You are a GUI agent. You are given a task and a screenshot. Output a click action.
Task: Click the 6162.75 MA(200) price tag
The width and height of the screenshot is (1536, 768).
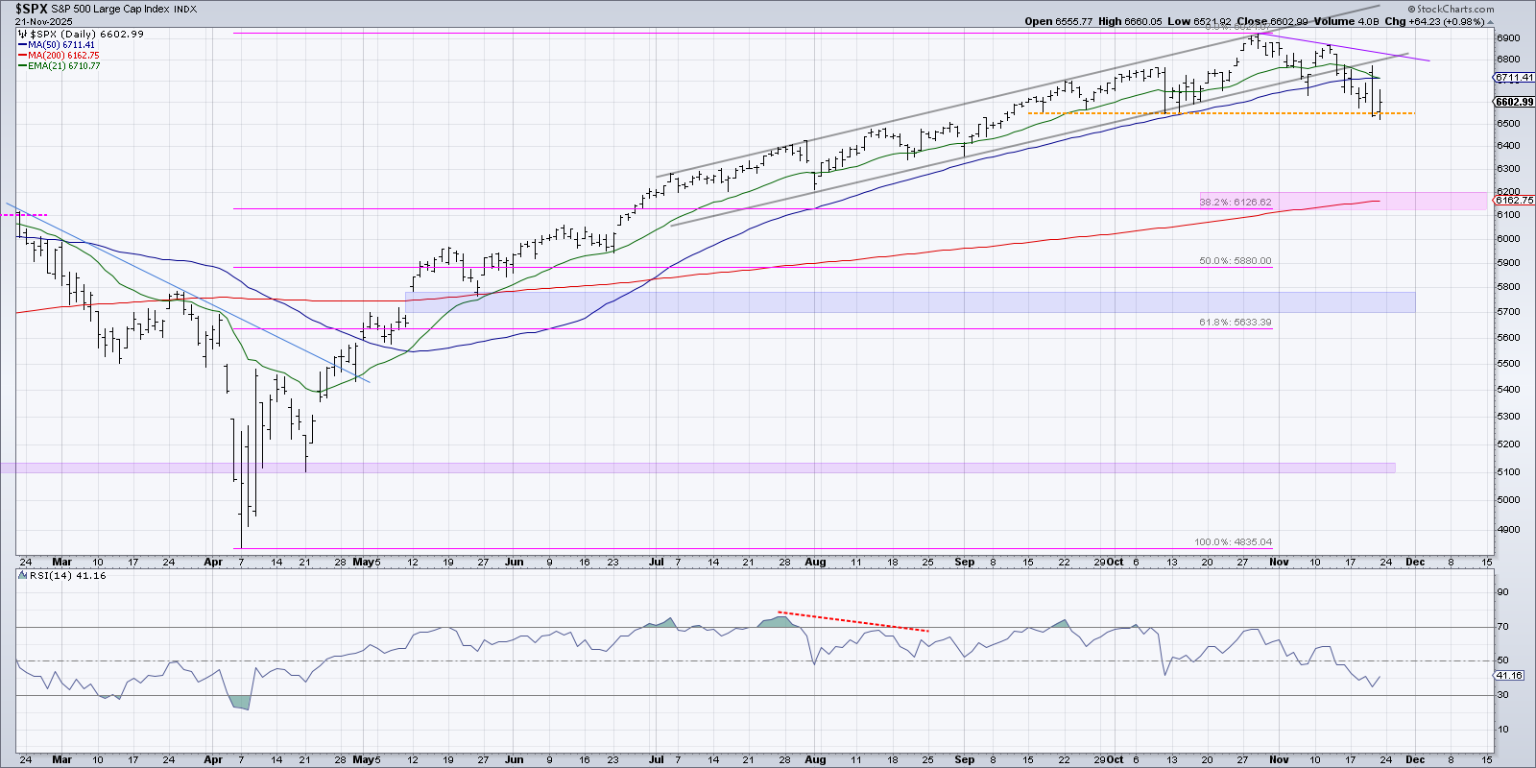(x=1514, y=201)
